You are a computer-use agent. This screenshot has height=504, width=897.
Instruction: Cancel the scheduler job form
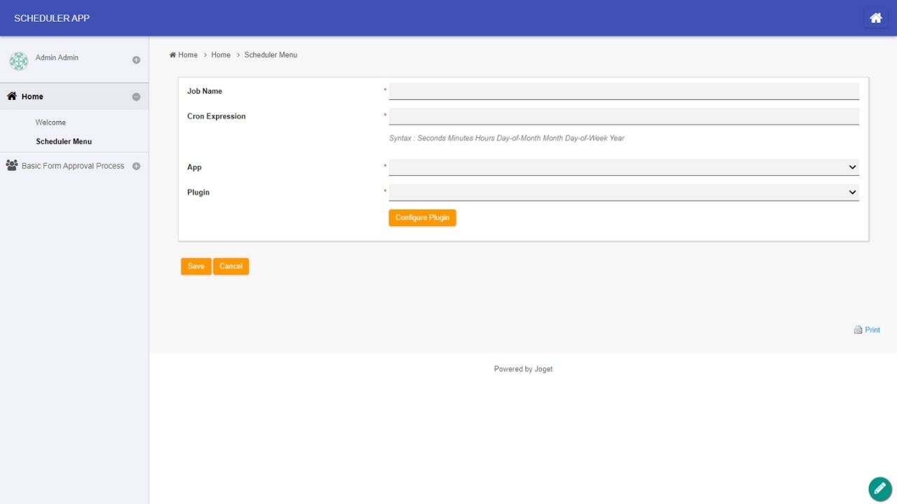coord(231,266)
